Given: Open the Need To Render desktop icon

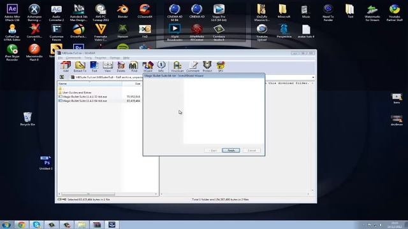Looking at the screenshot, I should [328, 13].
